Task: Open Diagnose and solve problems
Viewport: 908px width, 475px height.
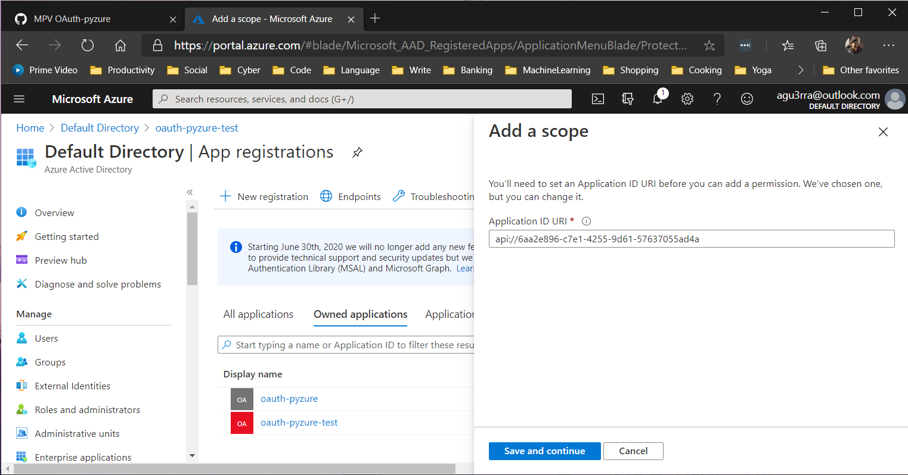Action: click(x=98, y=284)
